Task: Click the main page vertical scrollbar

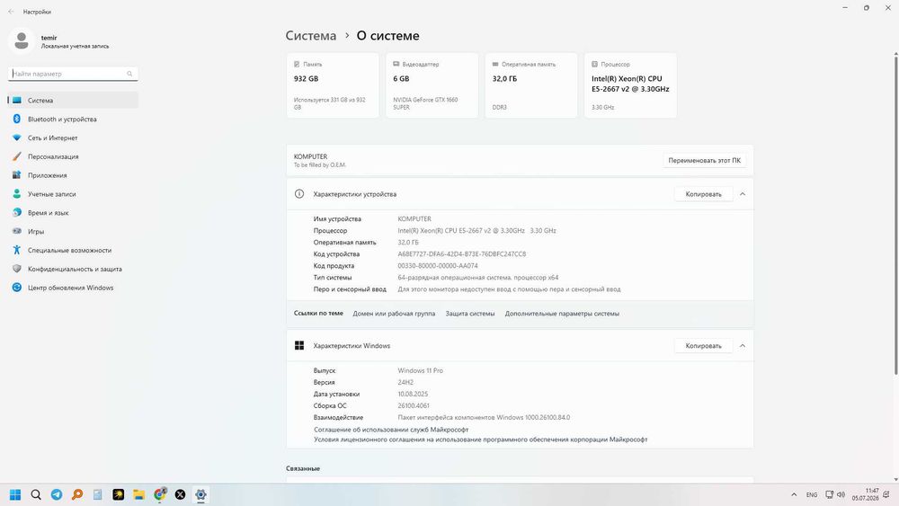Action: pos(895,215)
